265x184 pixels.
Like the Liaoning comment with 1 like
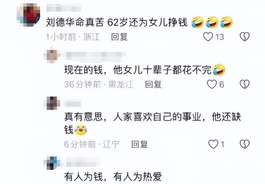[213, 144]
